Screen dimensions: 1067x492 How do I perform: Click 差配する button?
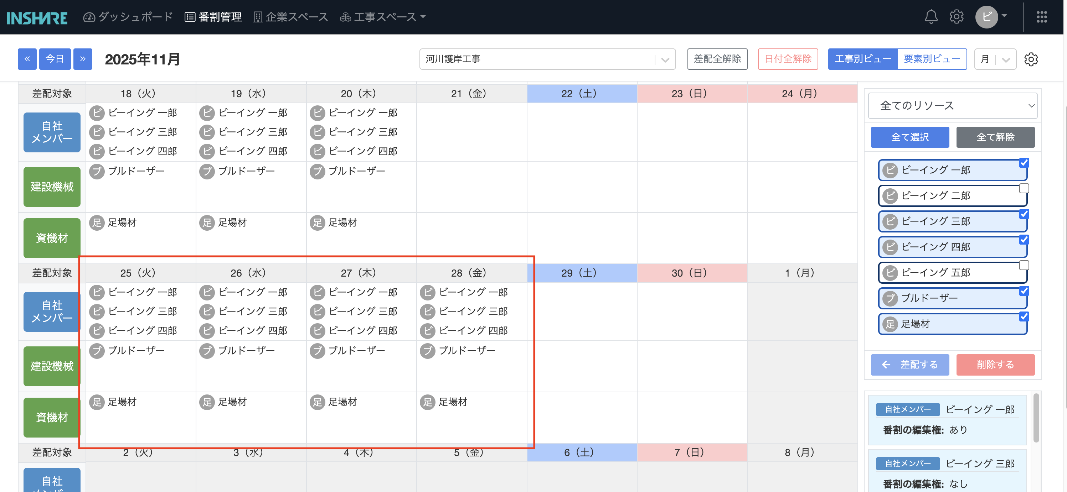click(x=910, y=365)
